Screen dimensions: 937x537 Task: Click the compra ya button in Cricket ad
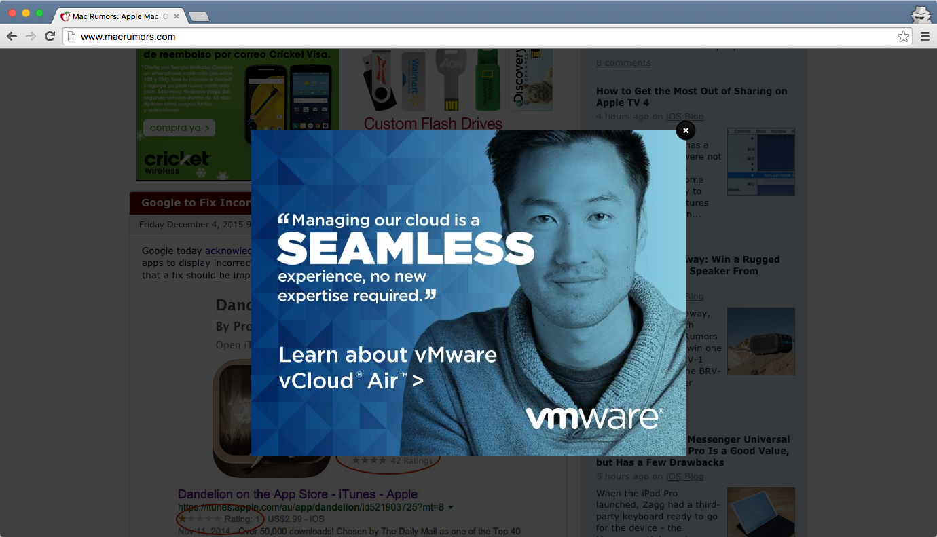179,128
